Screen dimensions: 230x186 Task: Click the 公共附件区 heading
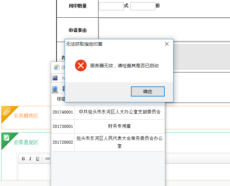(x=26, y=116)
